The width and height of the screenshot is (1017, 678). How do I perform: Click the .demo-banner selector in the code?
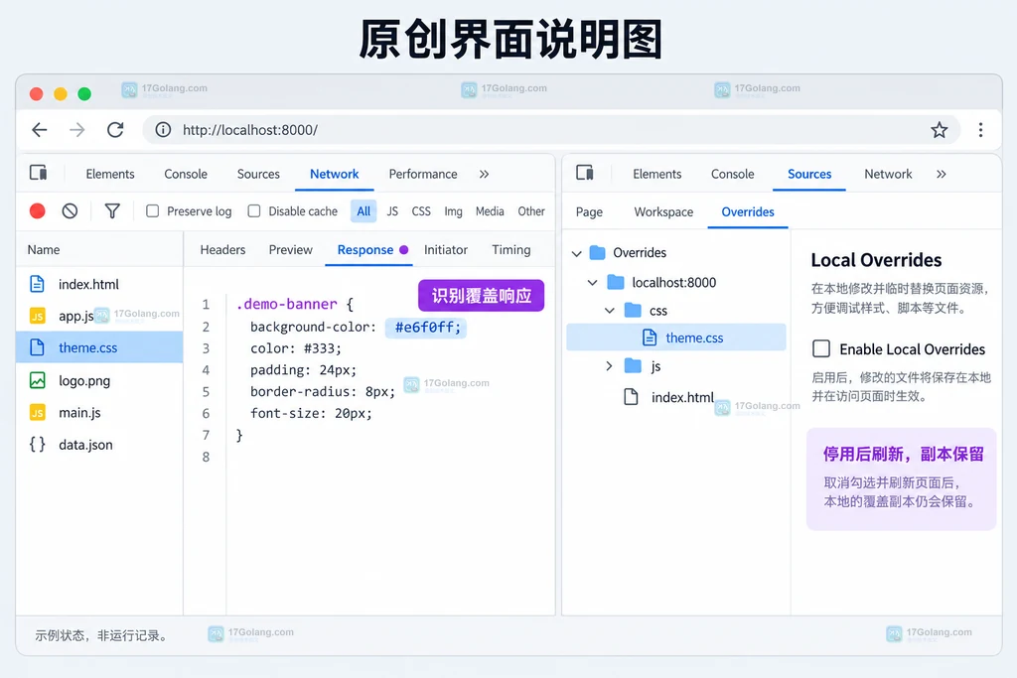[x=287, y=304]
